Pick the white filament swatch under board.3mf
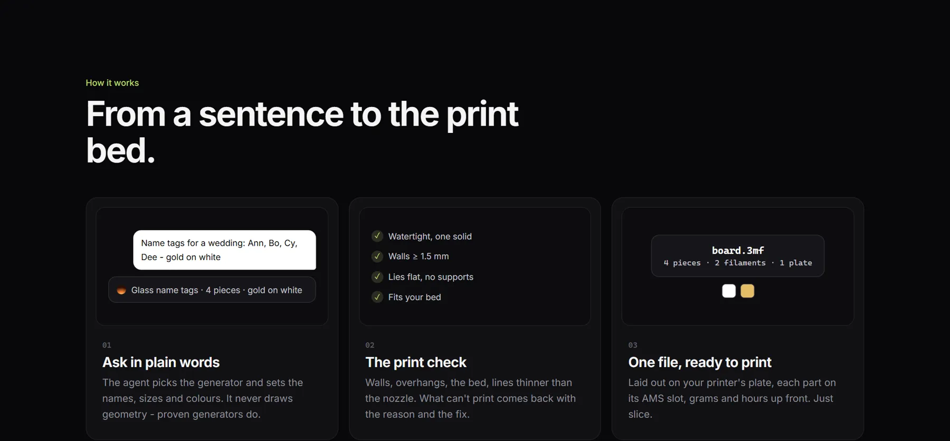 (x=729, y=291)
